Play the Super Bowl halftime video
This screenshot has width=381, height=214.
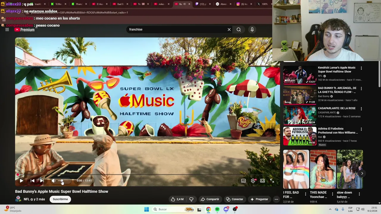point(21,180)
